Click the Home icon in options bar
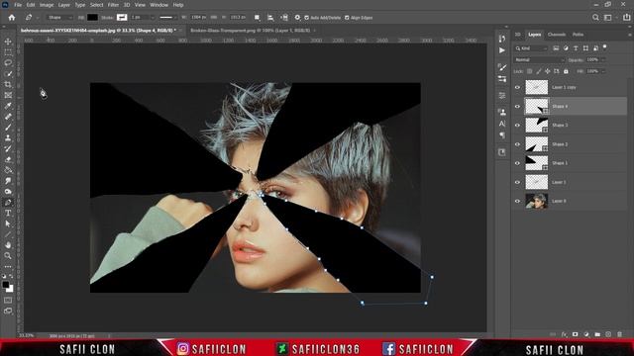Screen dimensions: 634x356 tap(12, 18)
